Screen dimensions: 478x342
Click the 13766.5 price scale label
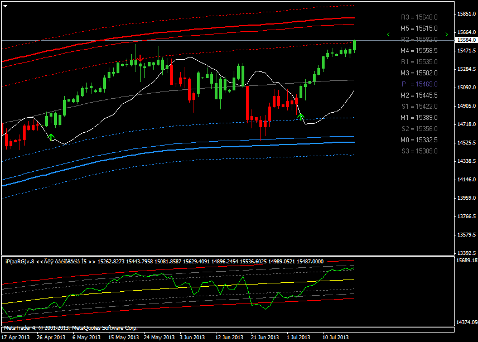click(x=466, y=216)
